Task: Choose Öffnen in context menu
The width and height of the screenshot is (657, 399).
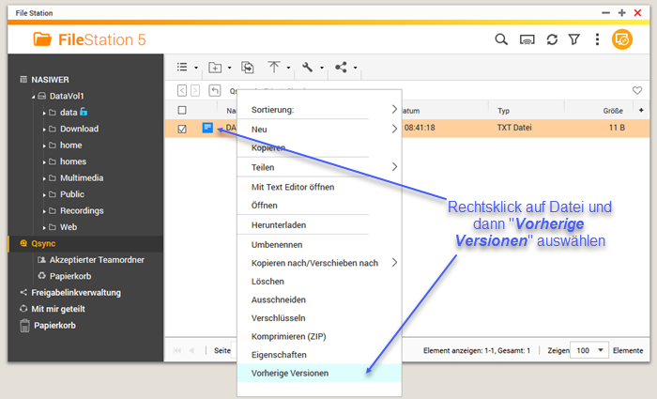Action: (319, 206)
